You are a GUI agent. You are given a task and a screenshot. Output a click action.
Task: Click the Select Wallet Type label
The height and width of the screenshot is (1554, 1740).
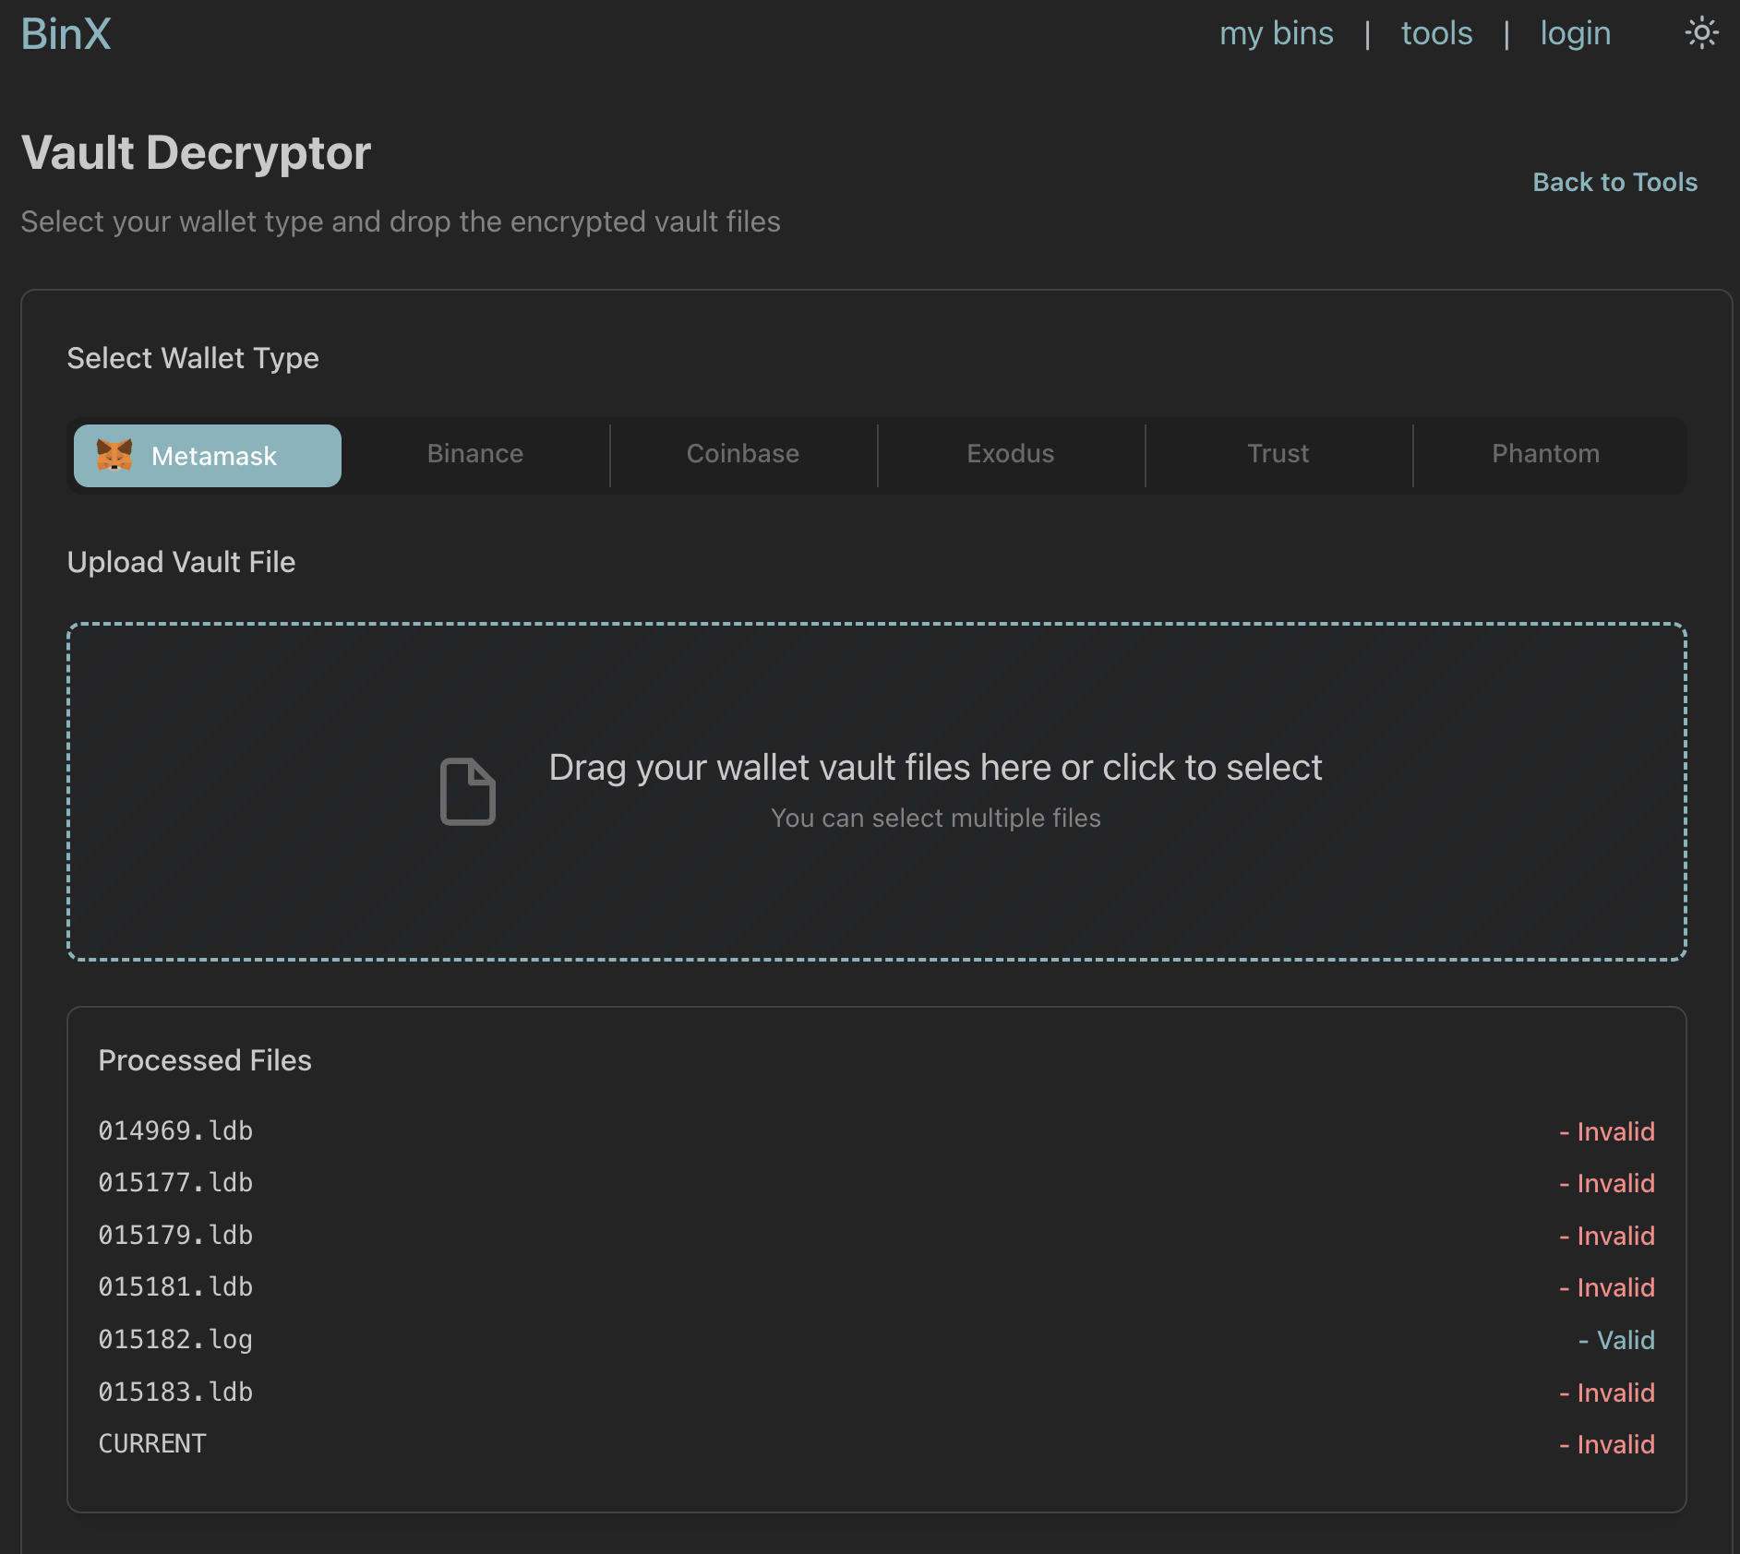click(x=193, y=358)
